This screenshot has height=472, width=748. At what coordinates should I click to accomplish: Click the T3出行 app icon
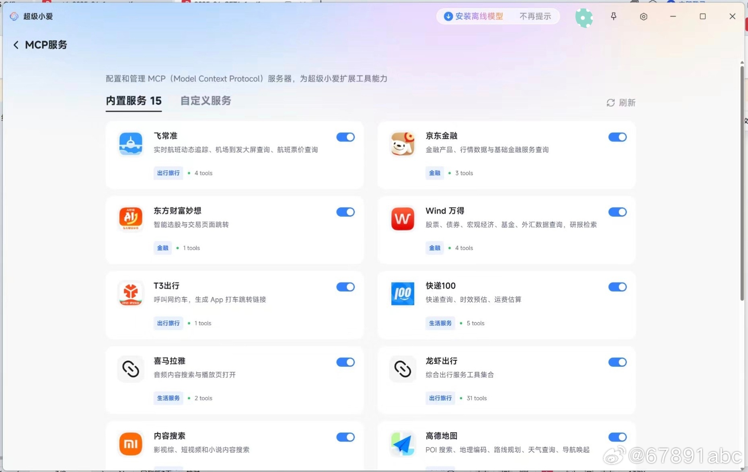(131, 293)
